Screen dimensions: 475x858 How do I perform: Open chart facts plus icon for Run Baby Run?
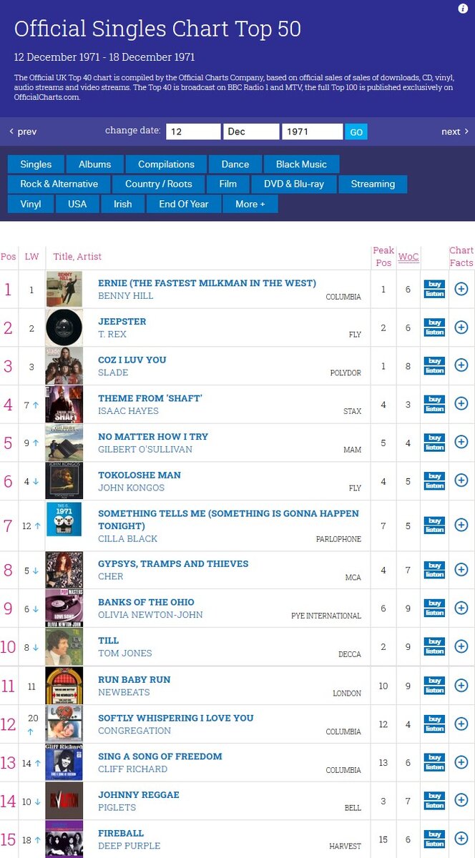pyautogui.click(x=461, y=686)
